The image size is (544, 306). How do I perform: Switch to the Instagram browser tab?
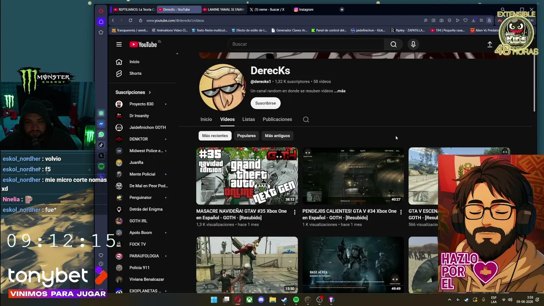click(x=306, y=9)
